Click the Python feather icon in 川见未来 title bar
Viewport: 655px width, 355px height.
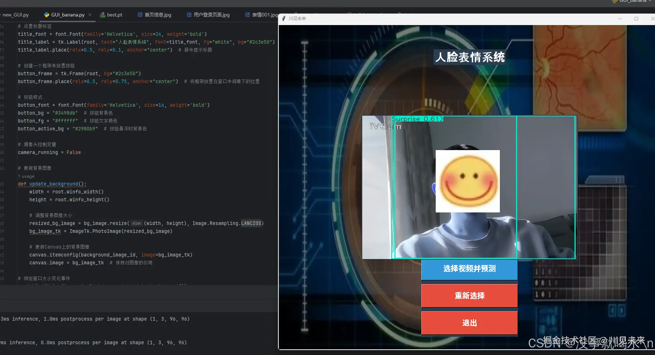tap(283, 18)
